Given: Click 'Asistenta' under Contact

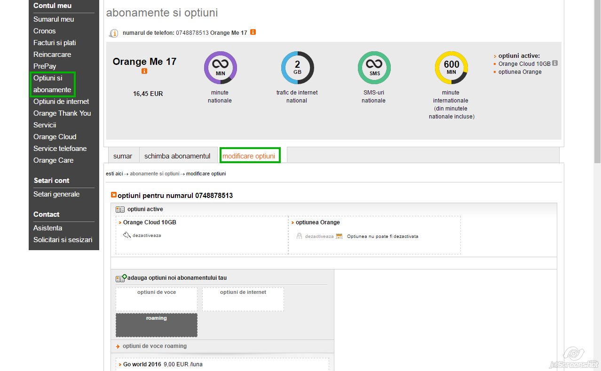Looking at the screenshot, I should coord(48,228).
